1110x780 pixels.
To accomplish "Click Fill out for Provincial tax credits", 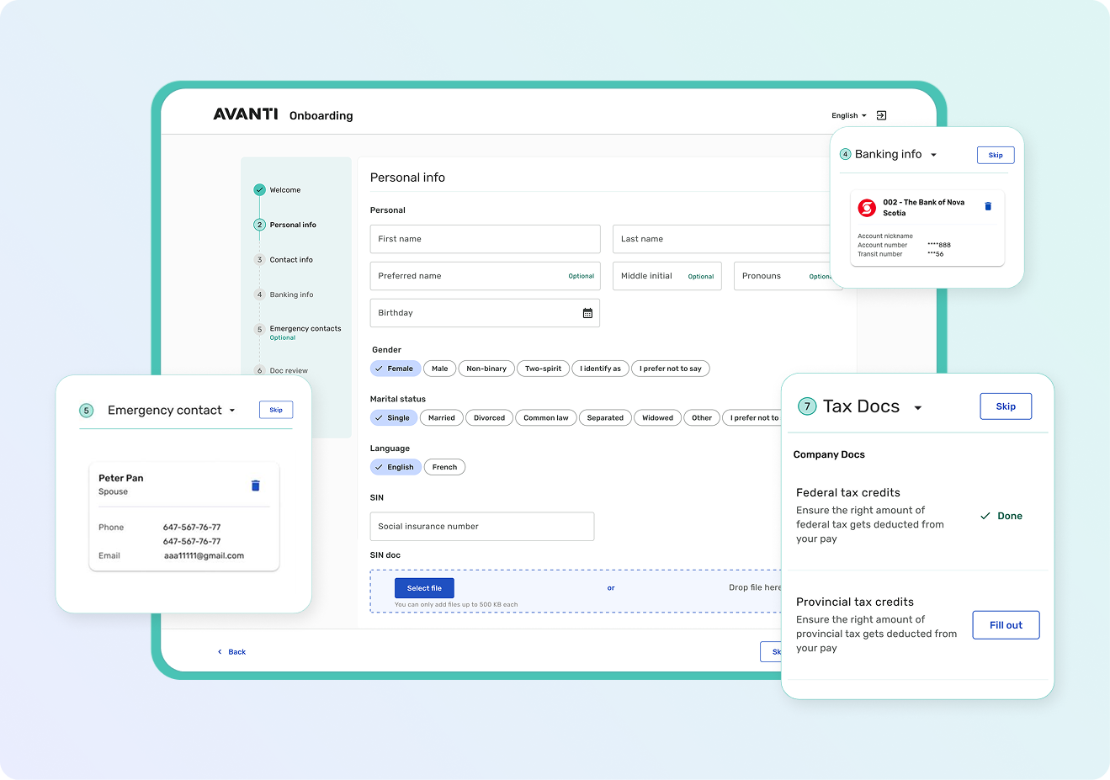I will 1006,624.
